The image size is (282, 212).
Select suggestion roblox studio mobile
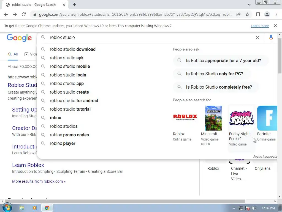[x=70, y=66]
